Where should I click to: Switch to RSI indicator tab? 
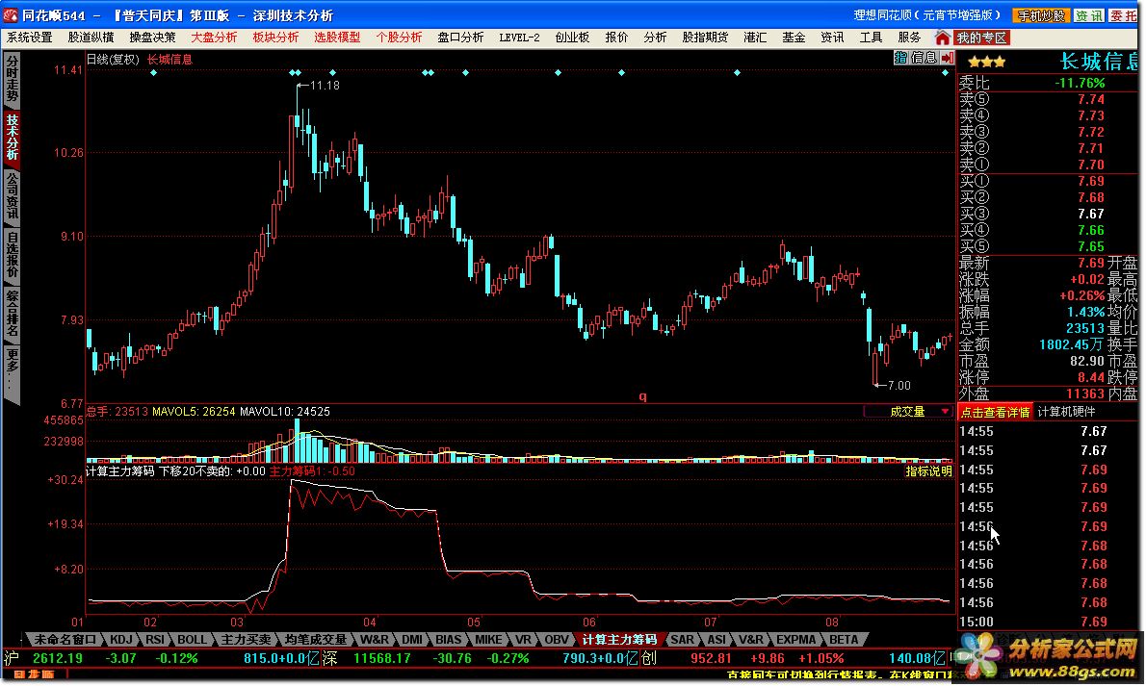(154, 639)
